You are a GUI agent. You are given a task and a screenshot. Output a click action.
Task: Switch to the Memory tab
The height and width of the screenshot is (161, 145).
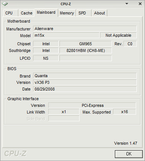coord(67,13)
